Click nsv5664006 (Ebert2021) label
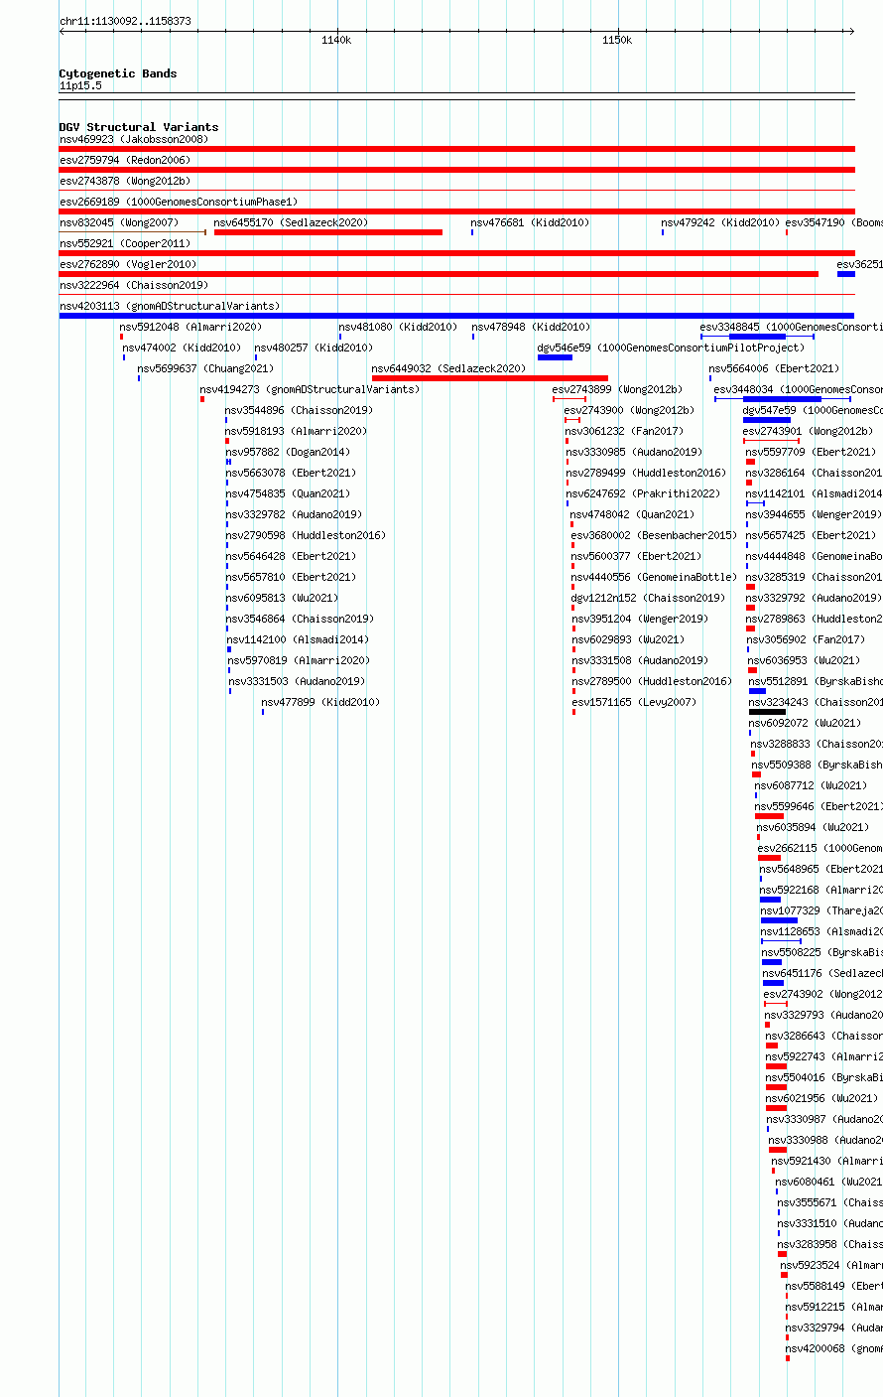This screenshot has height=1397, width=883. click(774, 368)
